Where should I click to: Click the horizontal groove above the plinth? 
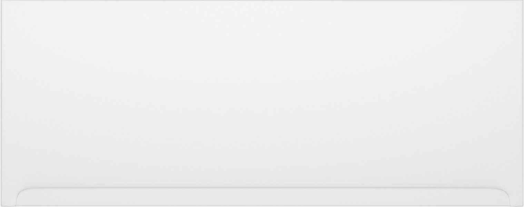[x=262, y=188]
